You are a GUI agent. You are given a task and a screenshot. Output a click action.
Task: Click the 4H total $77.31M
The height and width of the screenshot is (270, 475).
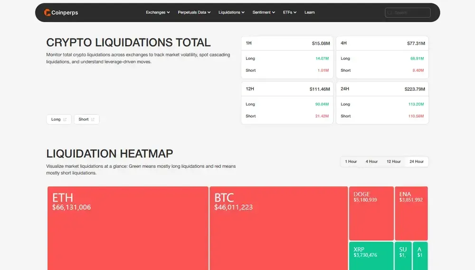(416, 43)
